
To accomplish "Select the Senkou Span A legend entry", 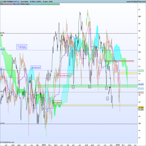I will click(x=35, y=4).
